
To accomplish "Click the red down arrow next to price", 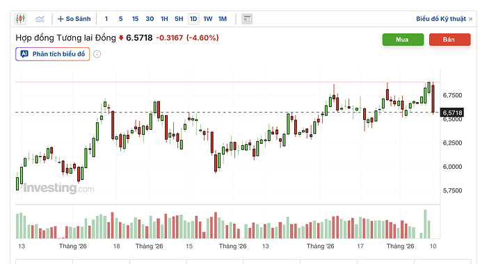I will point(121,38).
